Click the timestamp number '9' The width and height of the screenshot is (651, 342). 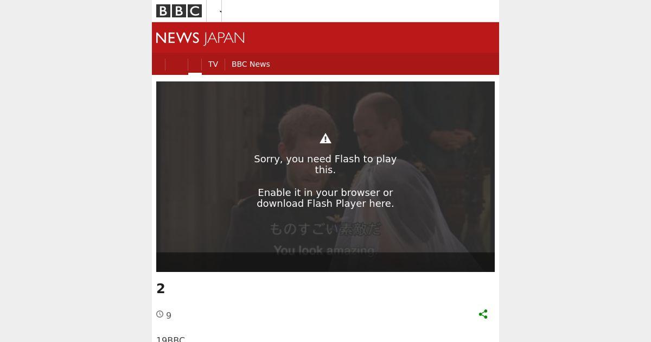[x=169, y=315]
